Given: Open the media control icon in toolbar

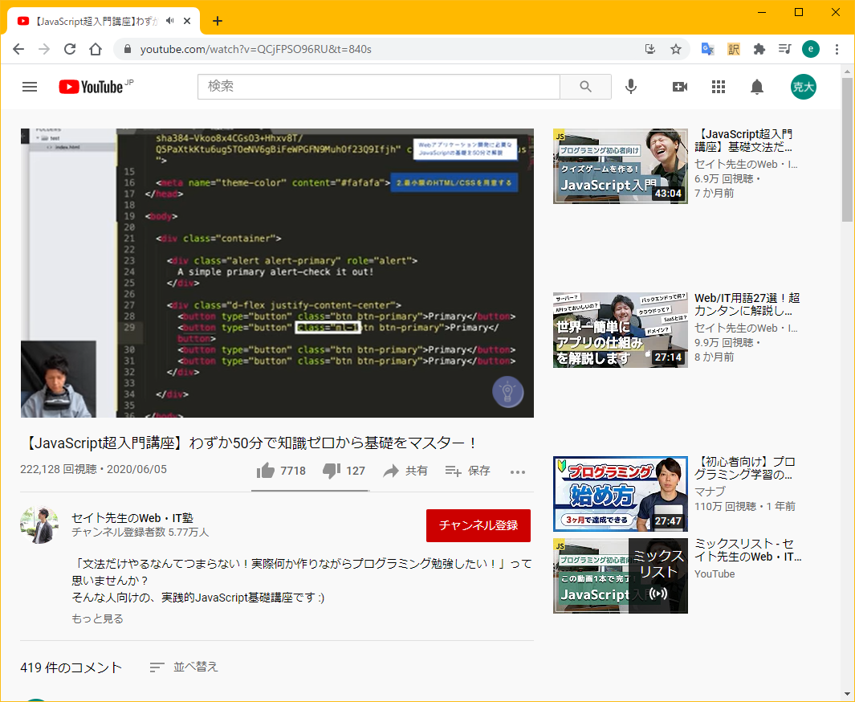Looking at the screenshot, I should click(x=784, y=49).
